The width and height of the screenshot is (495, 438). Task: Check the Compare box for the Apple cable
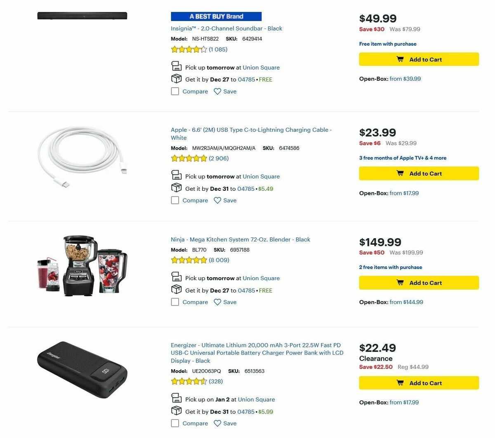(x=175, y=200)
